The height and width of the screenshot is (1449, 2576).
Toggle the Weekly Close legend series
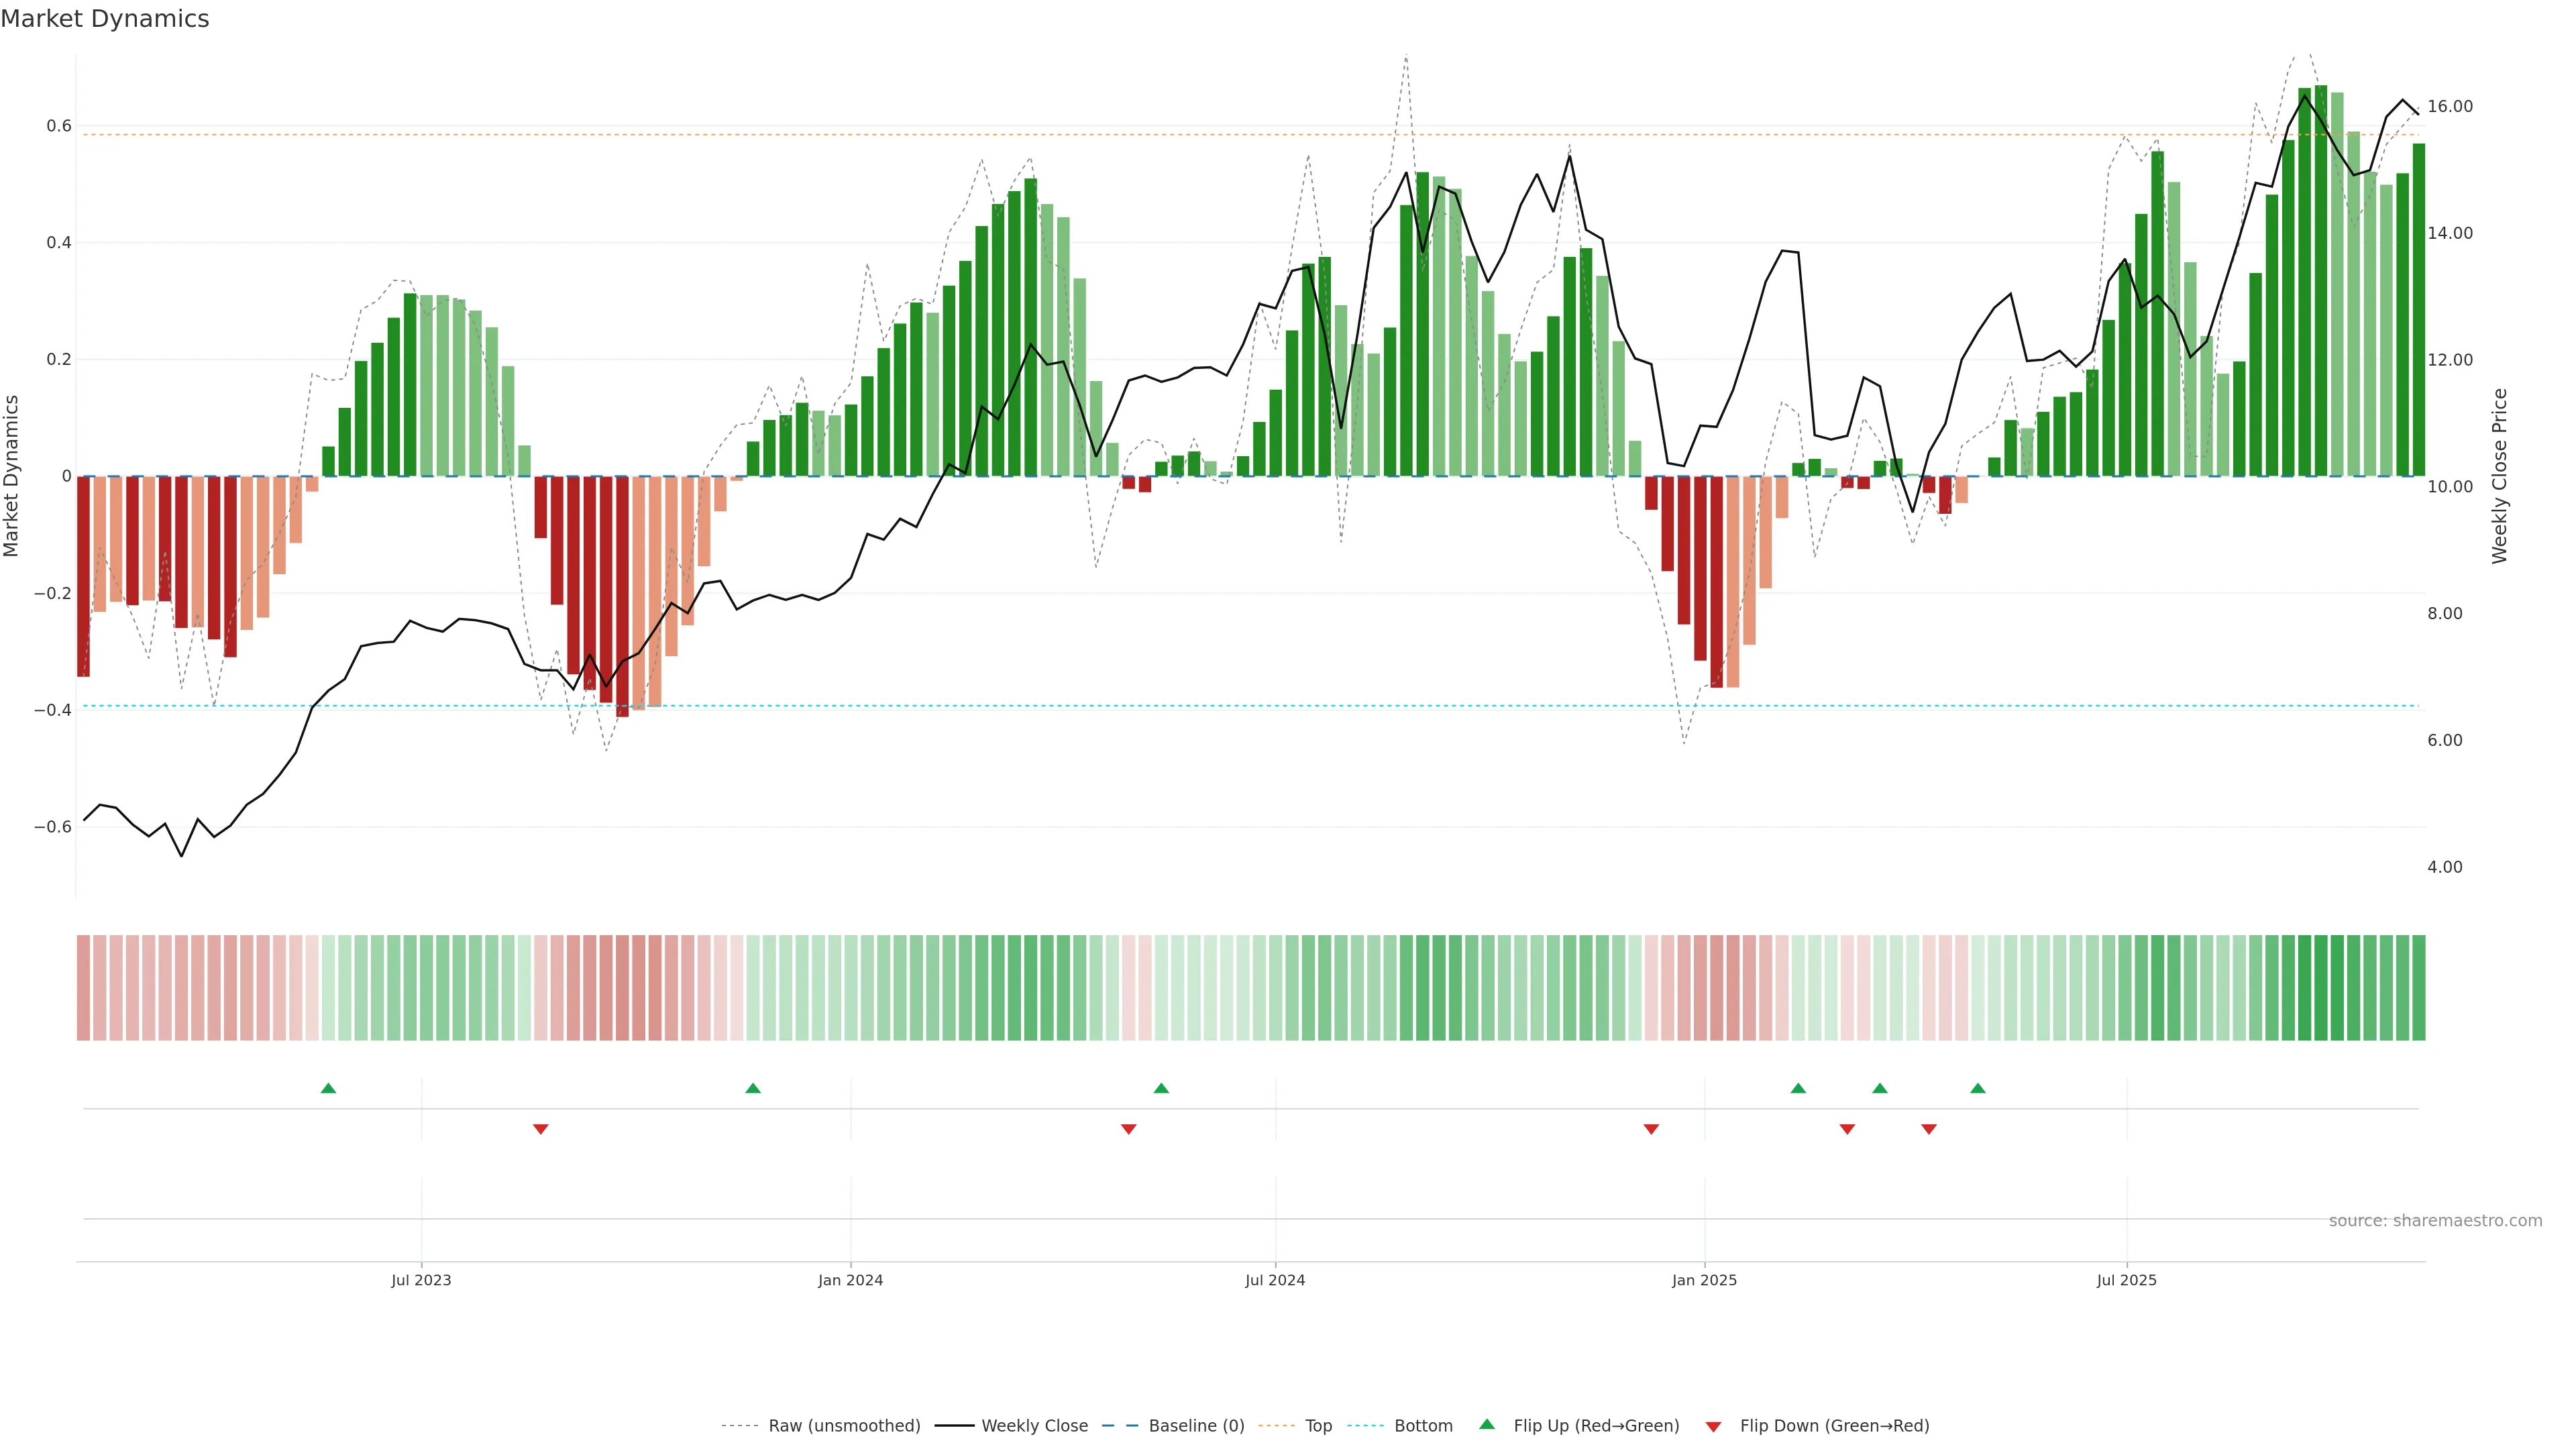point(1034,1426)
